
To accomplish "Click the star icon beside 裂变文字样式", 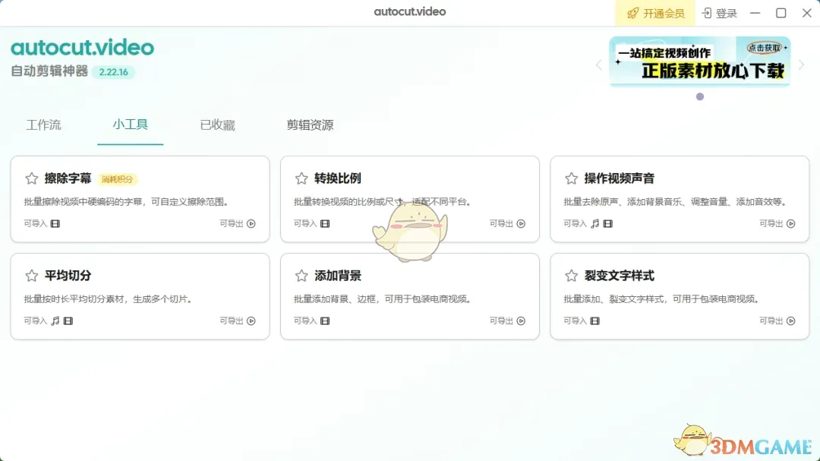I will [x=571, y=276].
